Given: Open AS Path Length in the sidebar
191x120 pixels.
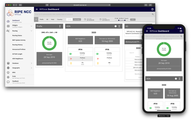Looking at the screenshot, I should (17, 54).
